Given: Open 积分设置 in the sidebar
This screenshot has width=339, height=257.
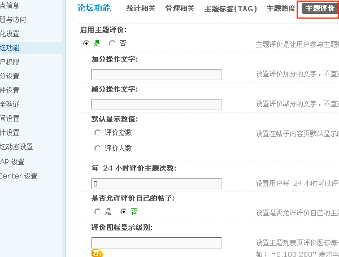Looking at the screenshot, I should point(10,76).
